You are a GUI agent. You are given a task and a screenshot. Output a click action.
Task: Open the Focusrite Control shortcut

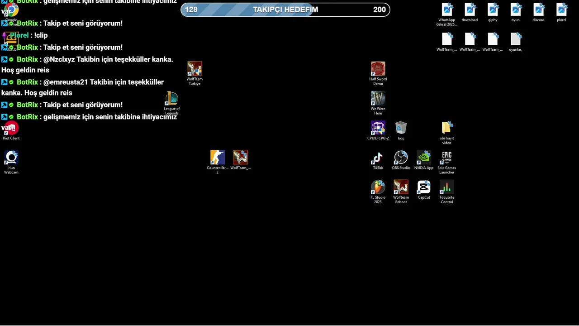(x=447, y=192)
